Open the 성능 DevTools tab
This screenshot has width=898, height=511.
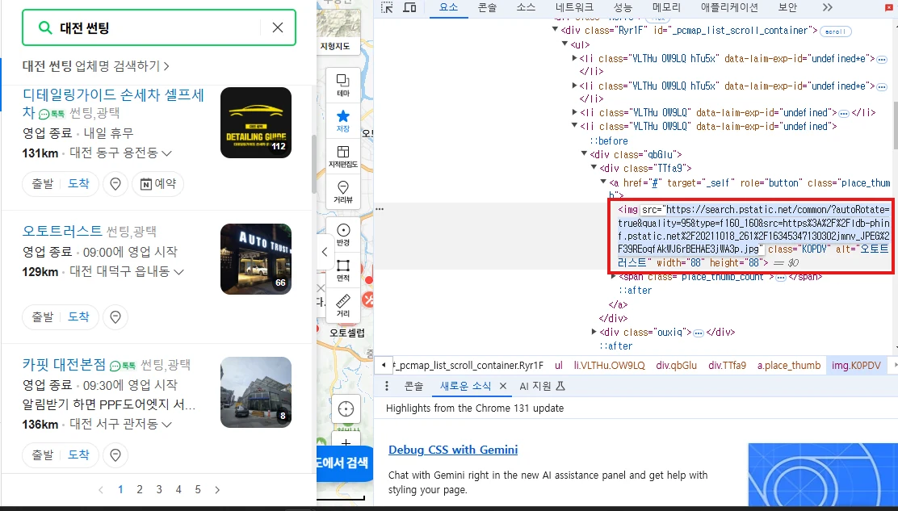623,7
